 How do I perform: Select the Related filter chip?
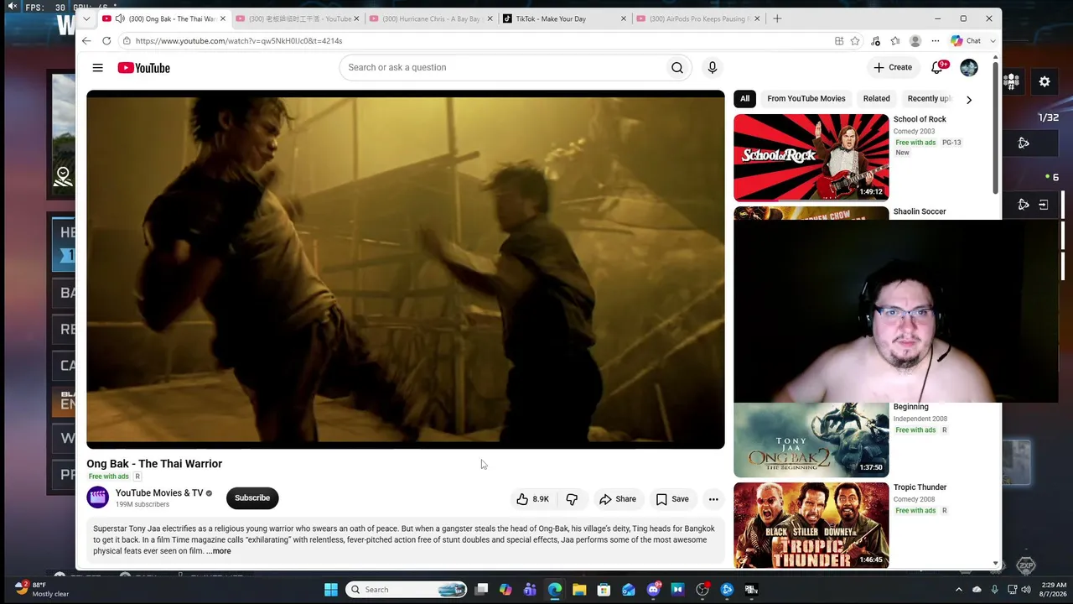877,99
